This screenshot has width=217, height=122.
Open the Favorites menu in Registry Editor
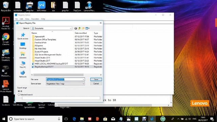coord(35,19)
